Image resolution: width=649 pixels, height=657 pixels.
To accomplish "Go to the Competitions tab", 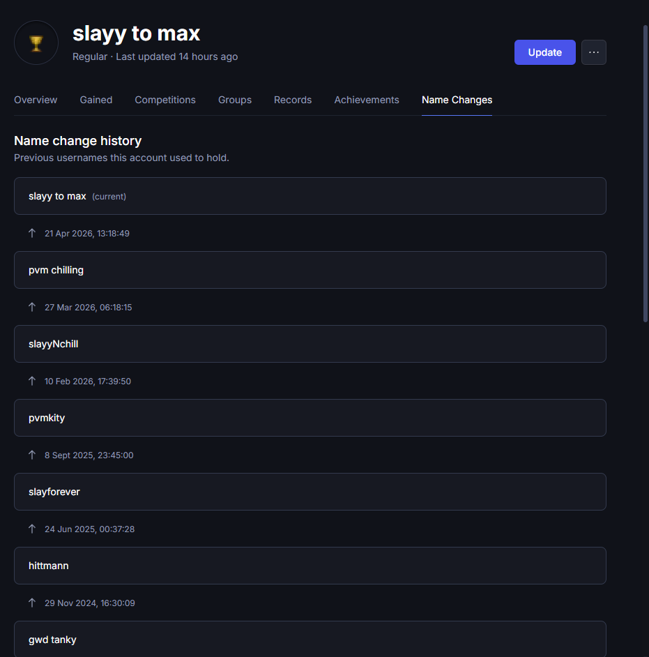I will (165, 100).
